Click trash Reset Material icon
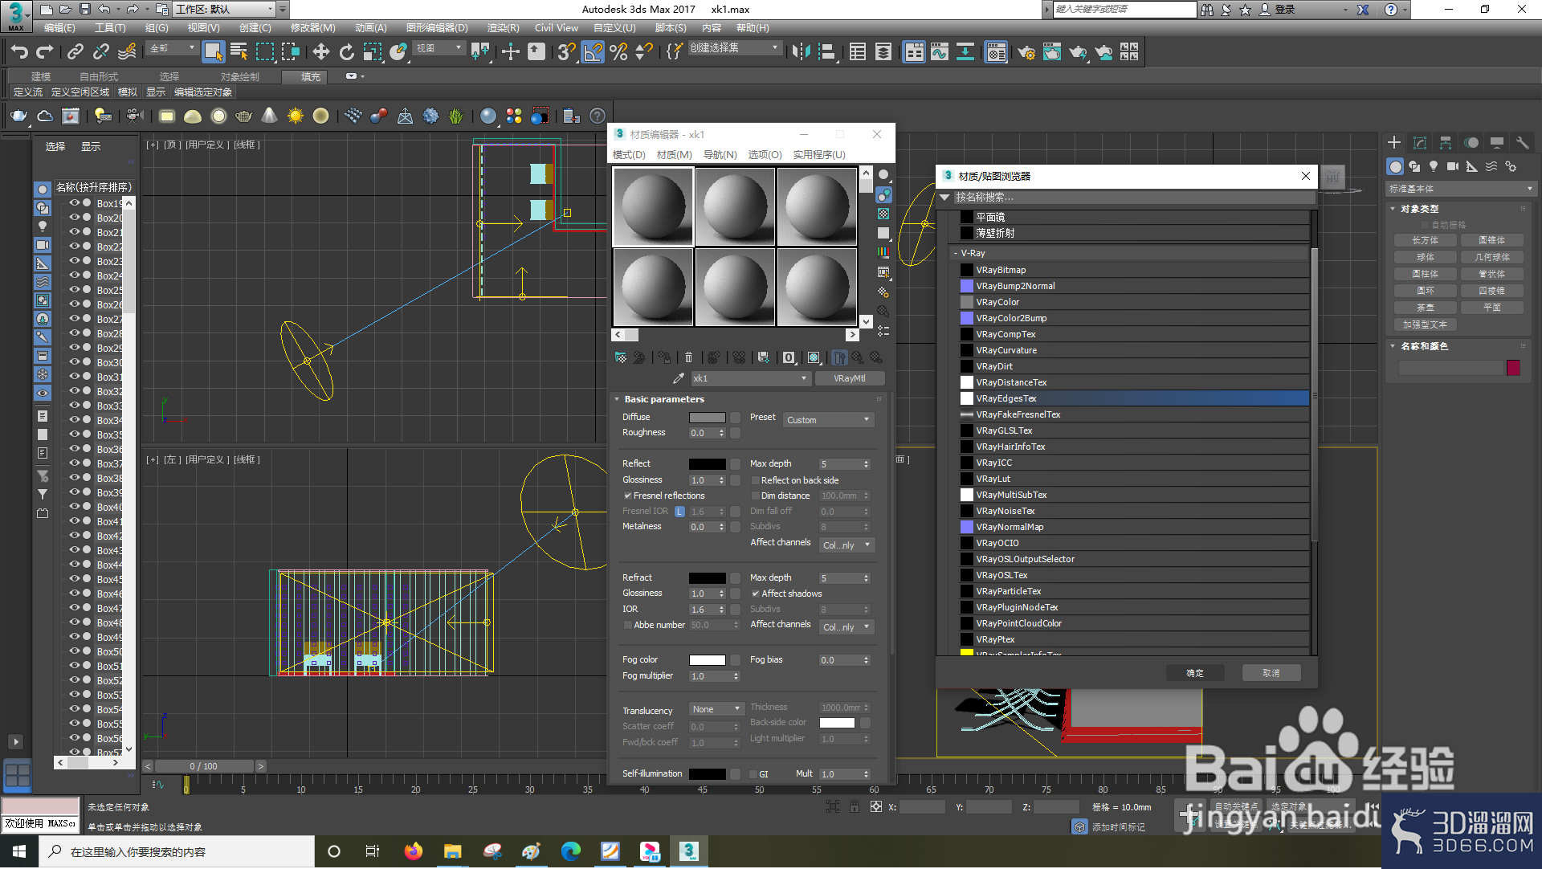 [x=688, y=357]
